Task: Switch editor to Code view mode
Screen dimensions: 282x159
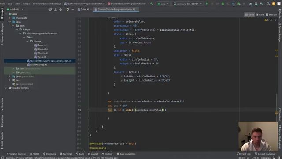Action: point(249,15)
